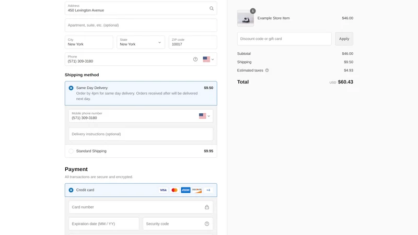Select Credit card payment radio button
The height and width of the screenshot is (235, 418).
(71, 190)
